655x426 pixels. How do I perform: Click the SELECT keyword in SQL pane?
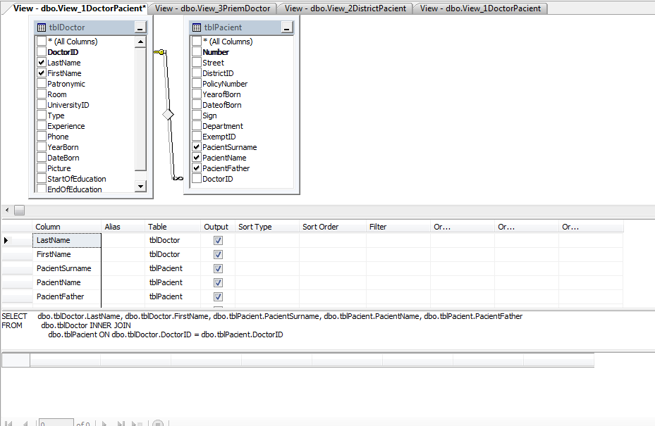14,316
